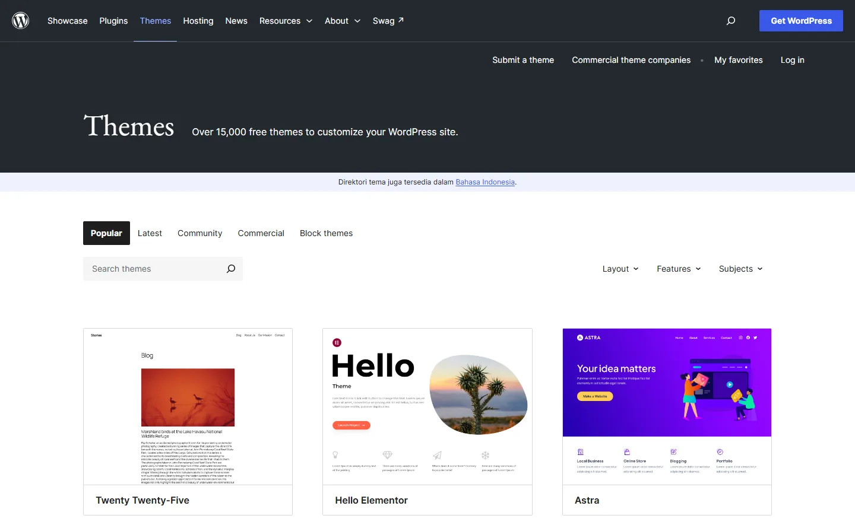855x522 pixels.
Task: Open the Layout filter dropdown
Action: (620, 269)
